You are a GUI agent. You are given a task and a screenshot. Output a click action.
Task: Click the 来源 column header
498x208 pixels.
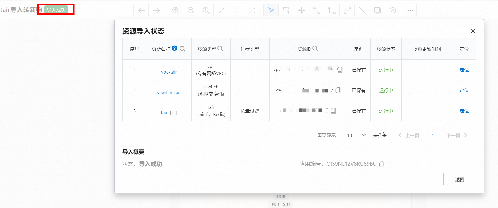tap(359, 49)
